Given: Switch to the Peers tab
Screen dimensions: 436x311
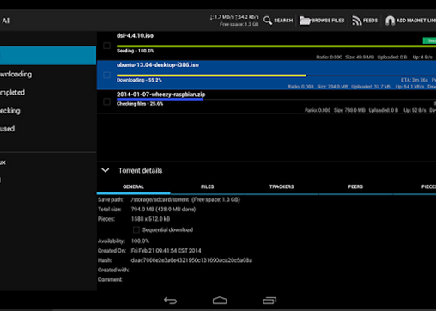Looking at the screenshot, I should pyautogui.click(x=355, y=186).
